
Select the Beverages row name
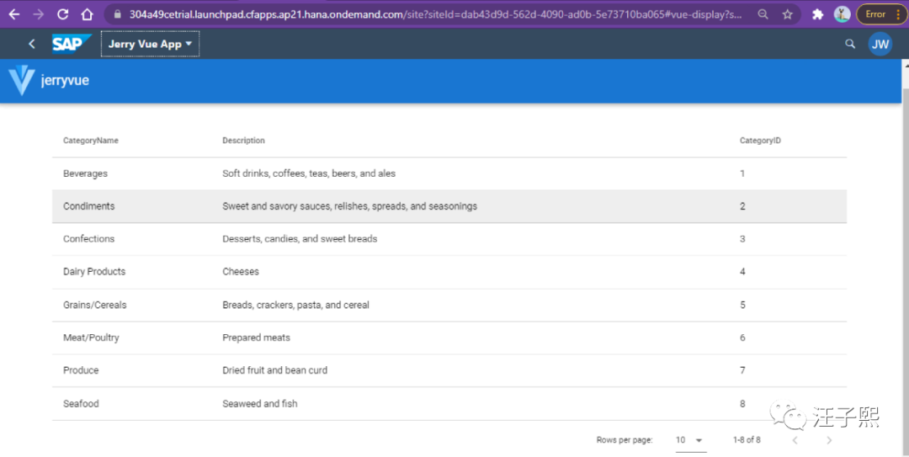click(x=85, y=173)
